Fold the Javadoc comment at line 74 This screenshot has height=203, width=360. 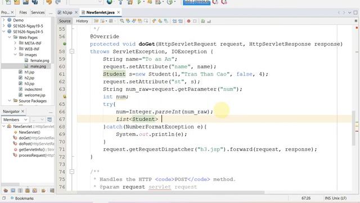click(72, 171)
